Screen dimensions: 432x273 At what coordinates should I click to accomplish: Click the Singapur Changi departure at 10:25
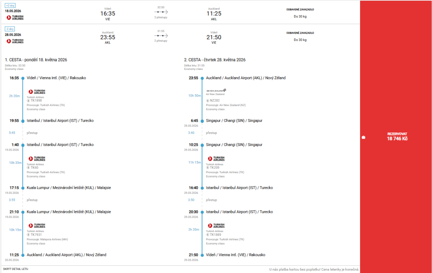pos(234,145)
